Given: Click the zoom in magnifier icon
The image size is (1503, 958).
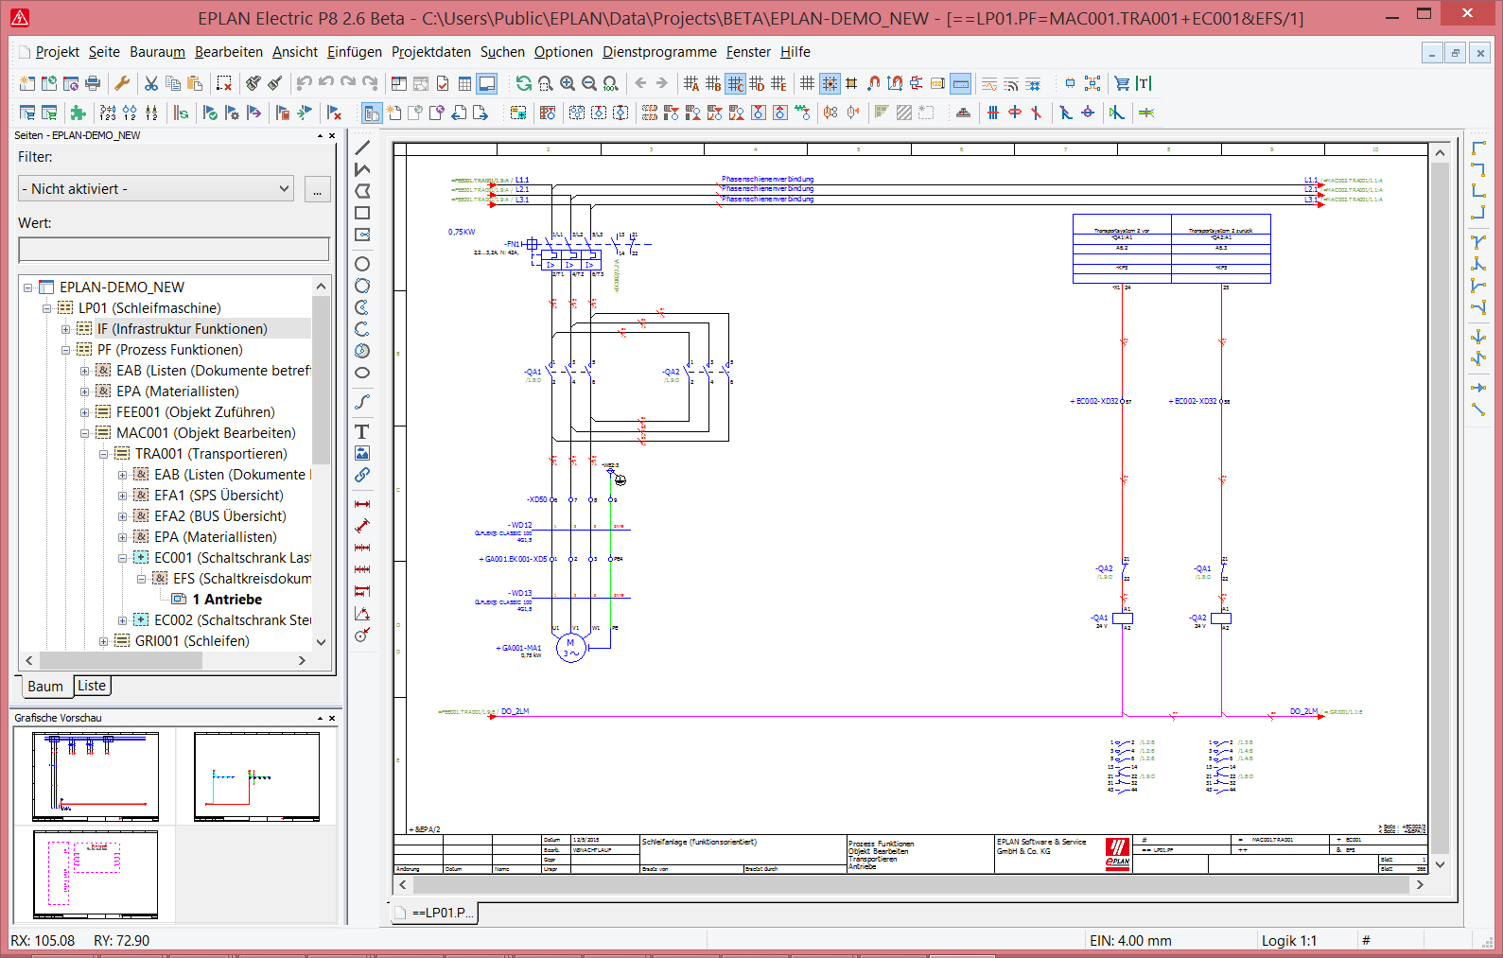Looking at the screenshot, I should point(568,84).
